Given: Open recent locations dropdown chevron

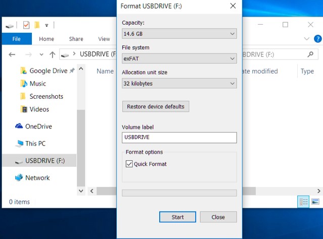Looking at the screenshot, I should (41, 54).
